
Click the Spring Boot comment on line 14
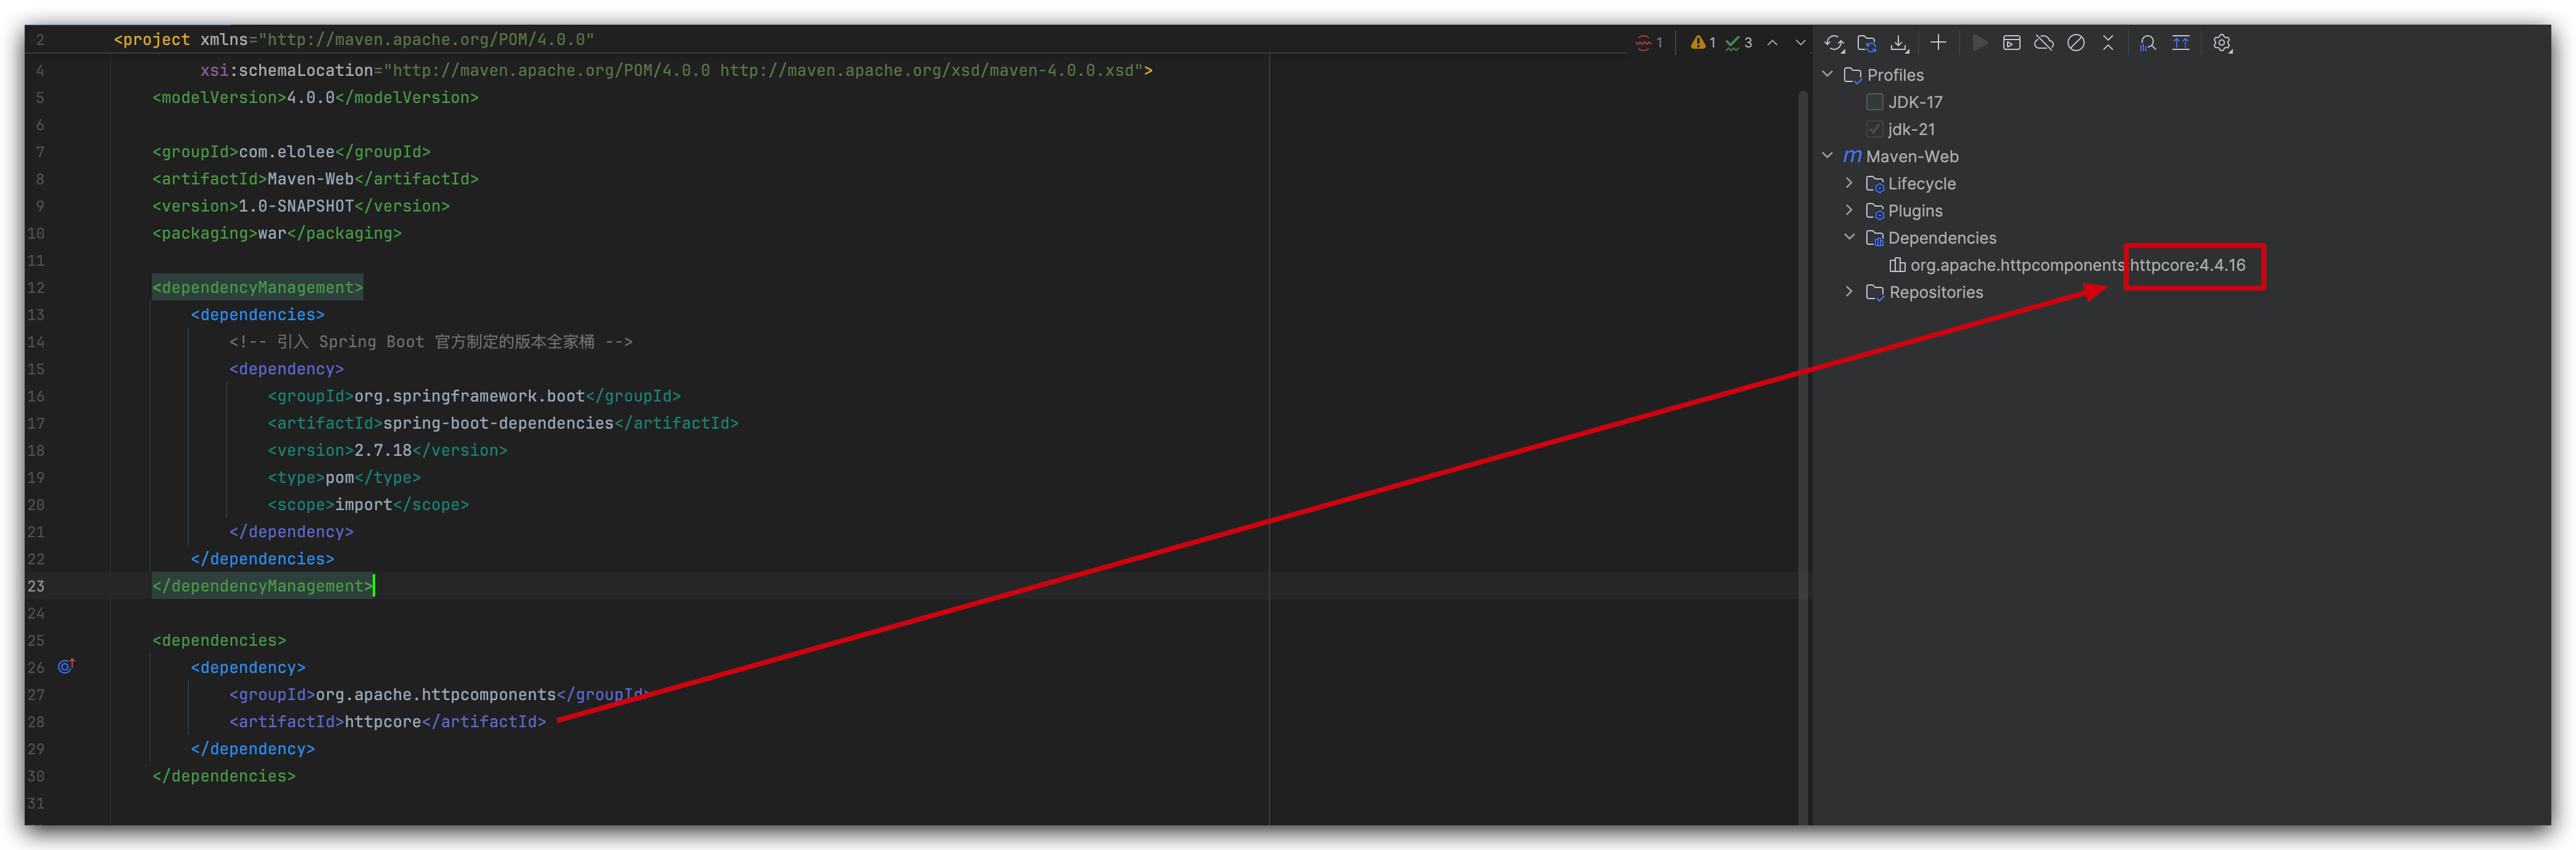click(x=431, y=342)
